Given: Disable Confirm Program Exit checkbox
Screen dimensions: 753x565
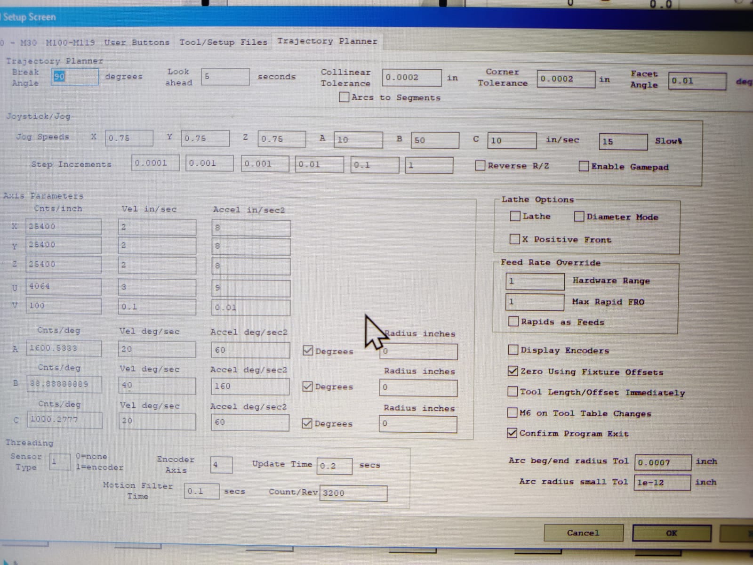Looking at the screenshot, I should click(x=512, y=433).
